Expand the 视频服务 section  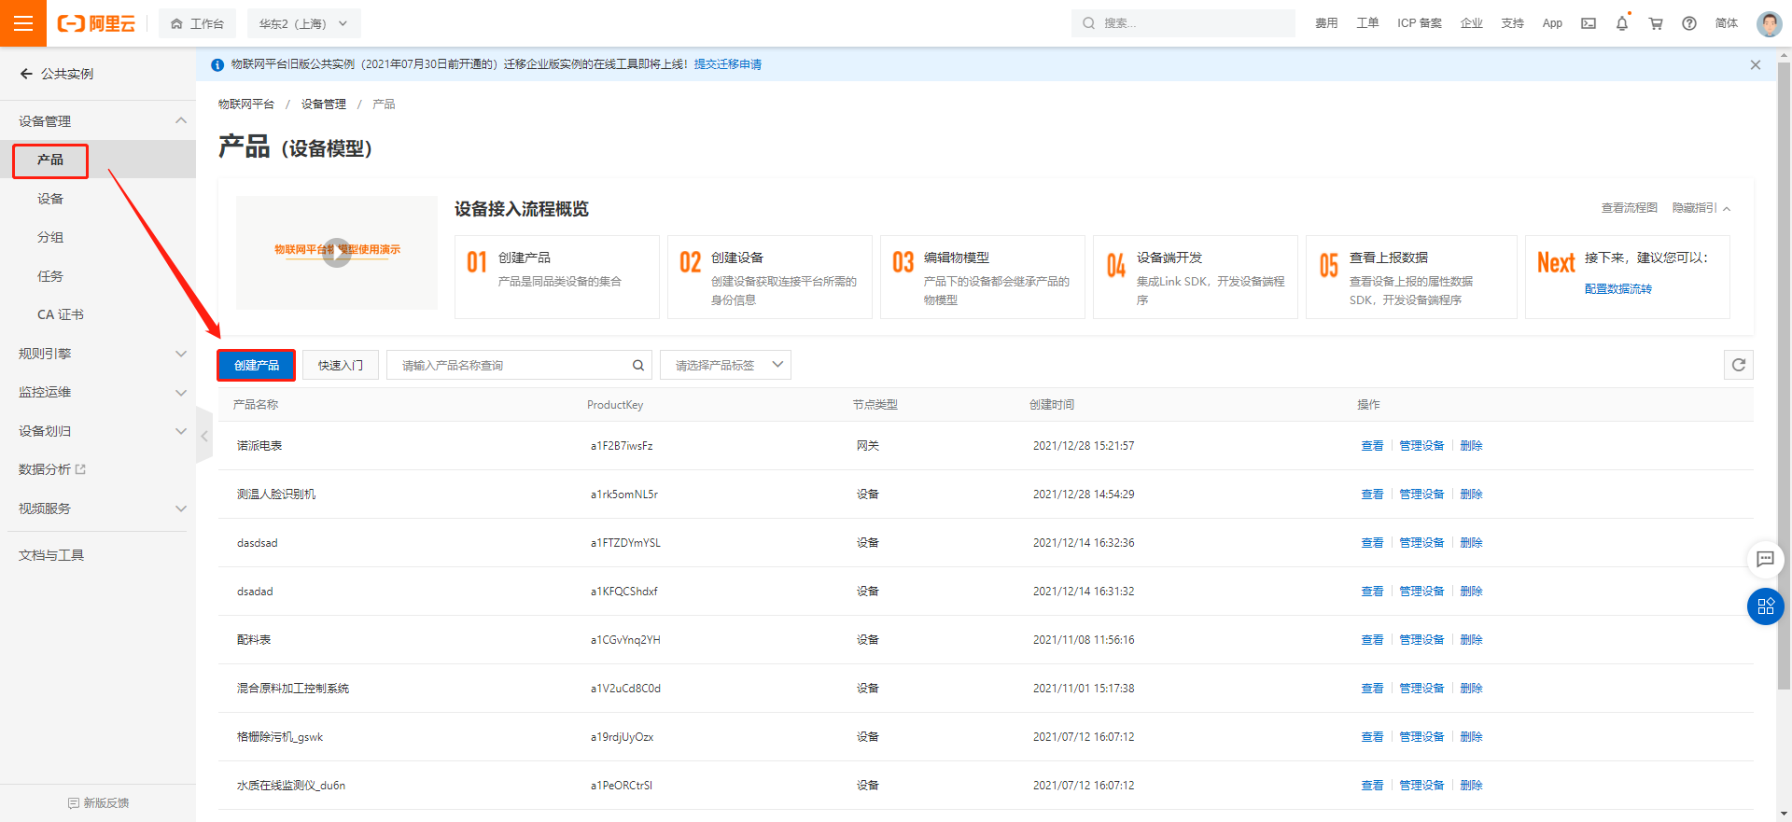point(181,509)
